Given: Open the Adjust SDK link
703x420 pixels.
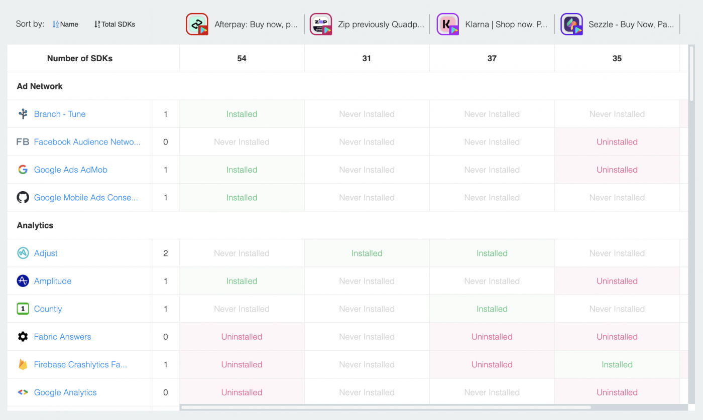Looking at the screenshot, I should [x=46, y=253].
